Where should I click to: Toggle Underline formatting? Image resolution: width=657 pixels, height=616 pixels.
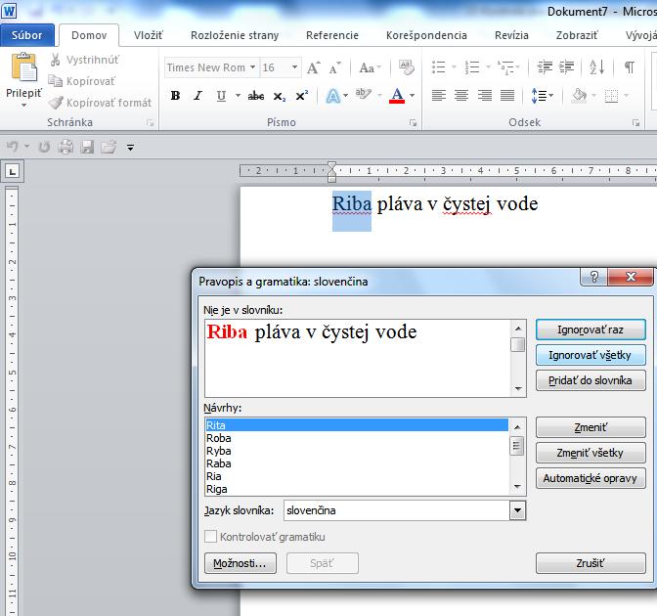pyautogui.click(x=221, y=96)
